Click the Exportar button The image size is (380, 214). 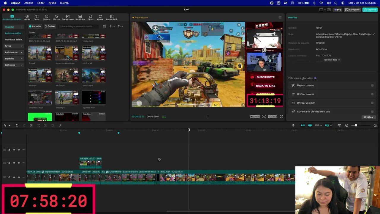370,10
